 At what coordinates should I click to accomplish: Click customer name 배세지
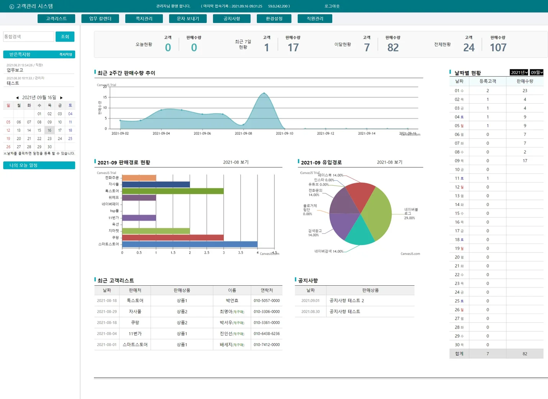[x=226, y=345]
